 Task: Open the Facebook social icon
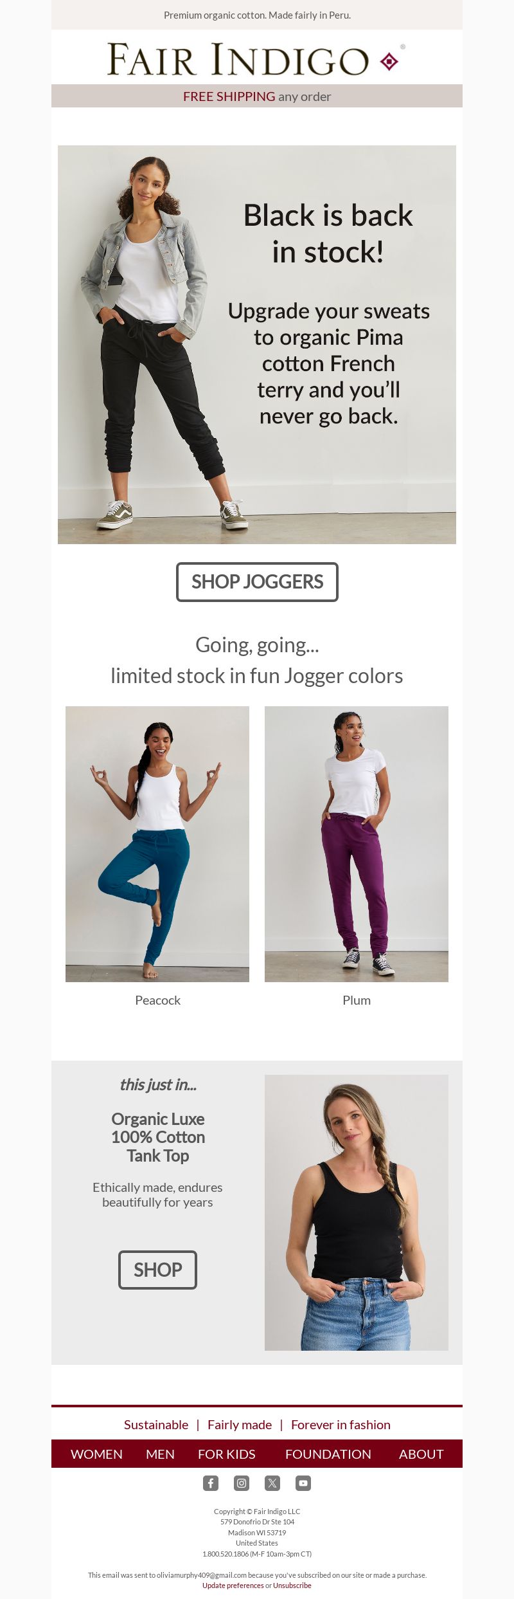coord(211,1483)
